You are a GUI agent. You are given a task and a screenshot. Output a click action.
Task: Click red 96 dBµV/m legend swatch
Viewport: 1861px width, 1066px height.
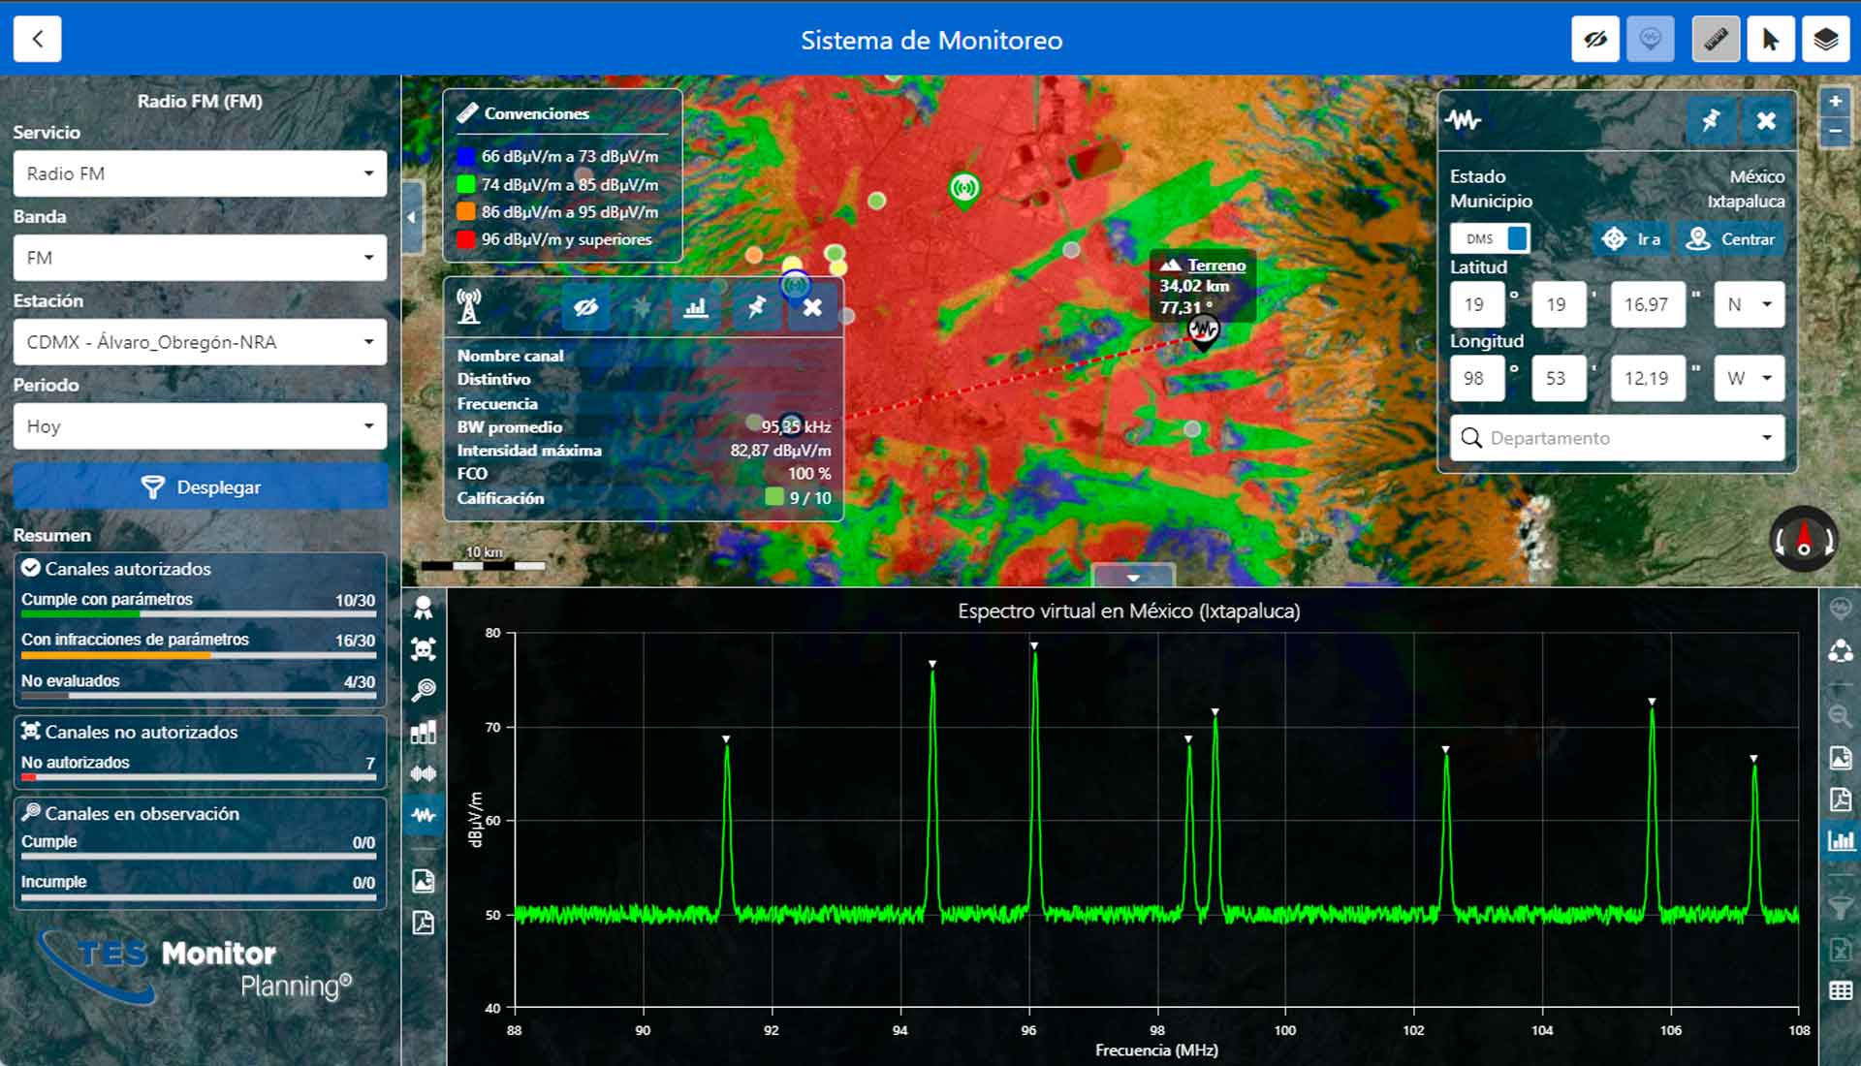(x=466, y=239)
